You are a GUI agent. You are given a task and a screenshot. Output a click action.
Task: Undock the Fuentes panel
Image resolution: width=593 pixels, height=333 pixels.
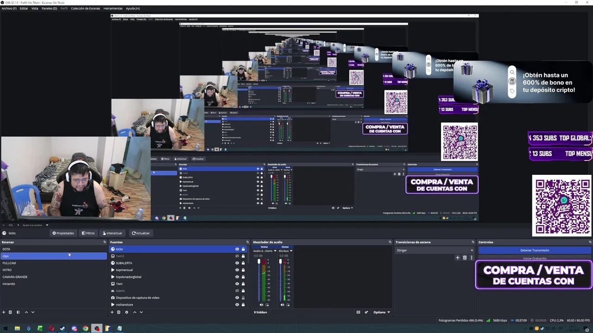(247, 242)
